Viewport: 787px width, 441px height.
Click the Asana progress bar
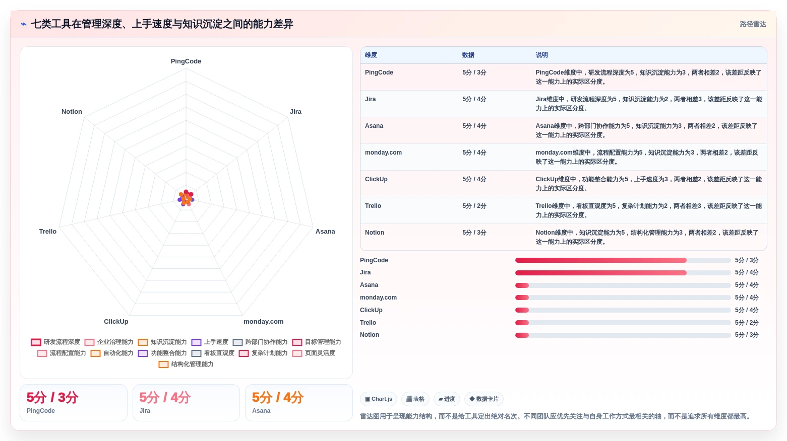623,285
